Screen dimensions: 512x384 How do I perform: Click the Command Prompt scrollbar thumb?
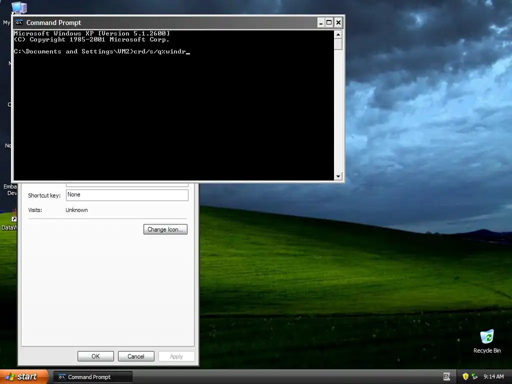(x=338, y=44)
